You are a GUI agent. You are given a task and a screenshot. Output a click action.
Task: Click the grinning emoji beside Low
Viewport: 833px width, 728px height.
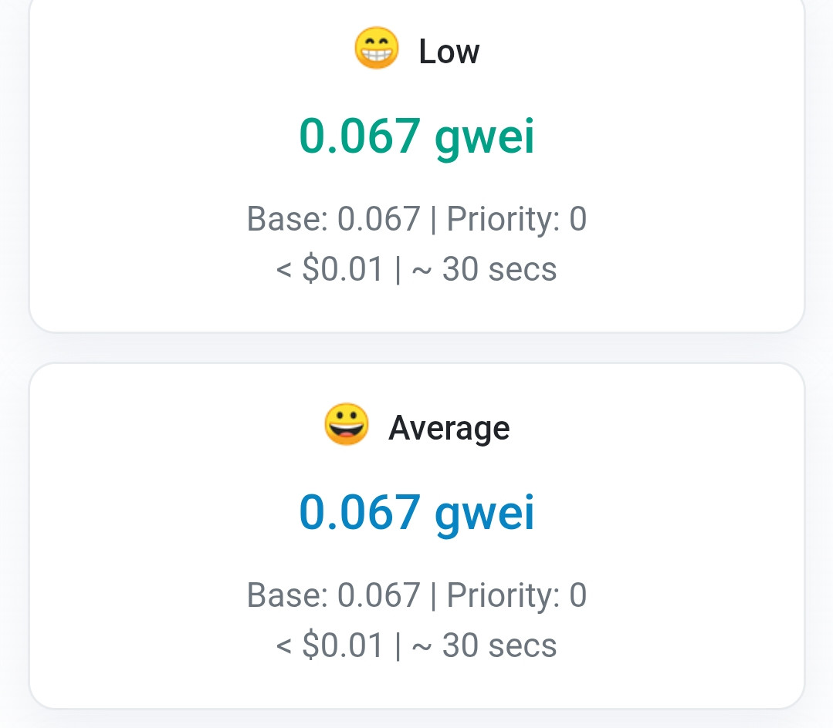coord(376,49)
